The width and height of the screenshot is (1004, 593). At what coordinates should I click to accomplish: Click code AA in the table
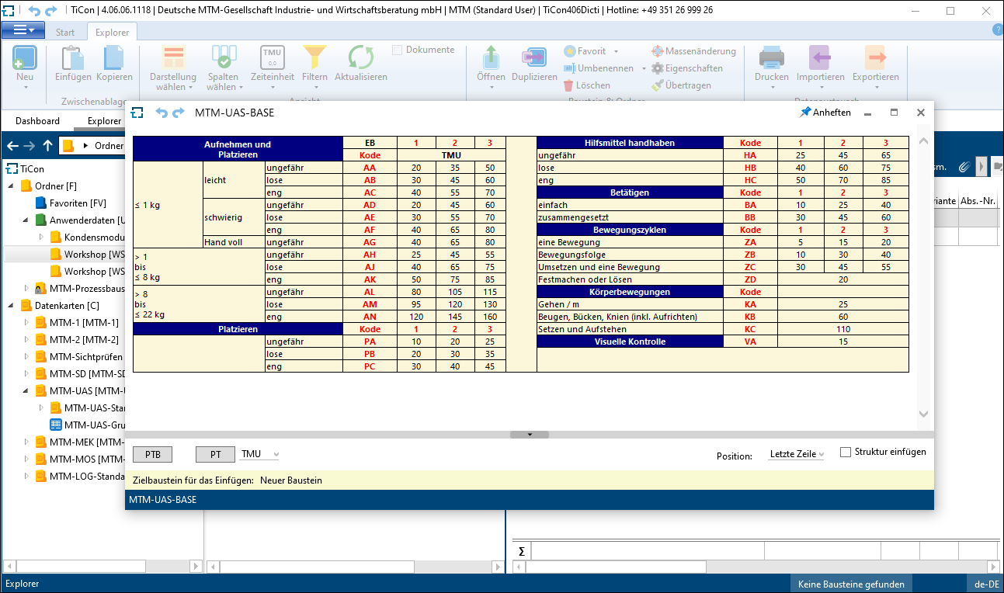point(370,168)
